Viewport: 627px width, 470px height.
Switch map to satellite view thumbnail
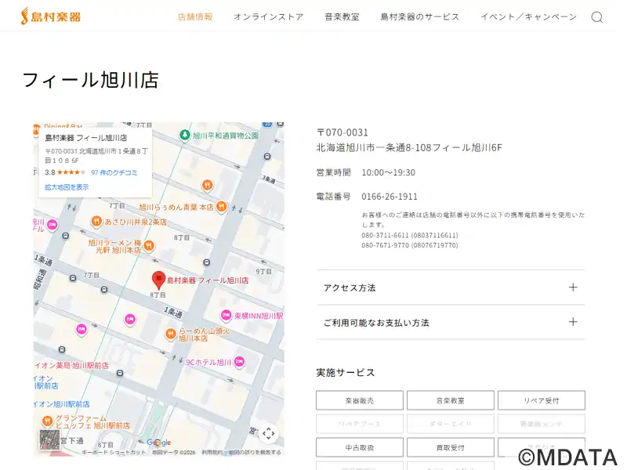(49, 439)
